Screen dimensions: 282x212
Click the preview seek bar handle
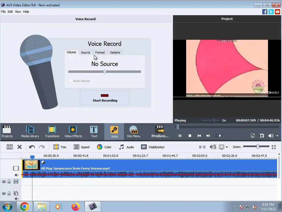click(x=178, y=127)
